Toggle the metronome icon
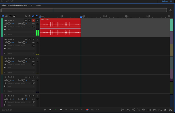 pos(26,16)
